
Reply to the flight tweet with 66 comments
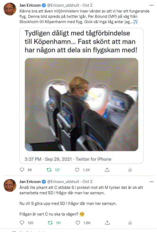tap(22, 170)
